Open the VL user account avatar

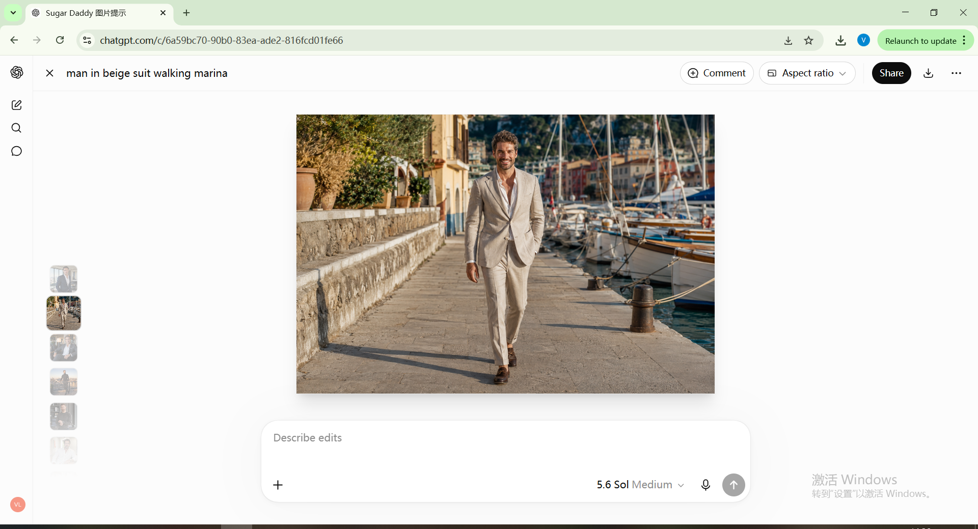pos(18,505)
